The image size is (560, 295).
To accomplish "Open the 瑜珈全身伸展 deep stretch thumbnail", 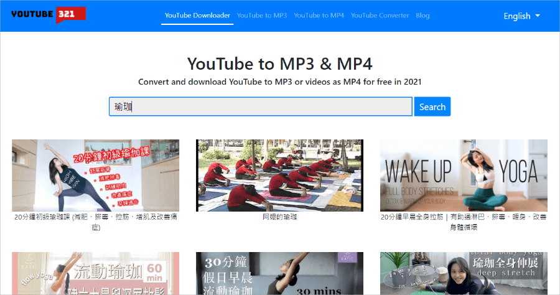I will point(464,274).
